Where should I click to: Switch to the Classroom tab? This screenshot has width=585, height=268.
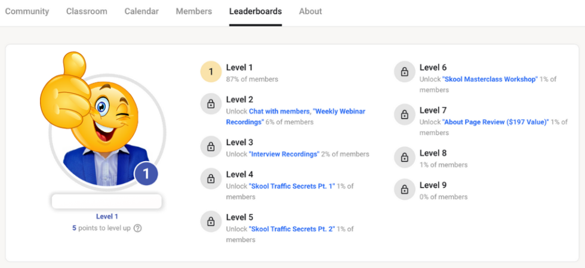pos(87,11)
